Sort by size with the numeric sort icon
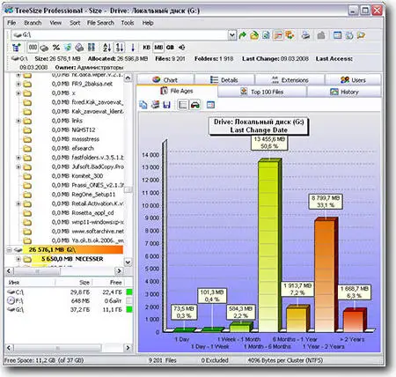The image size is (396, 377). (120, 48)
